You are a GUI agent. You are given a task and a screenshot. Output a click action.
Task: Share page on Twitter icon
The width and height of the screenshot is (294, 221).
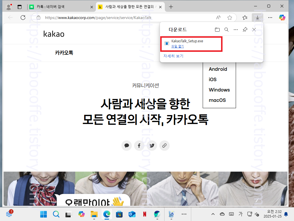[x=152, y=145]
